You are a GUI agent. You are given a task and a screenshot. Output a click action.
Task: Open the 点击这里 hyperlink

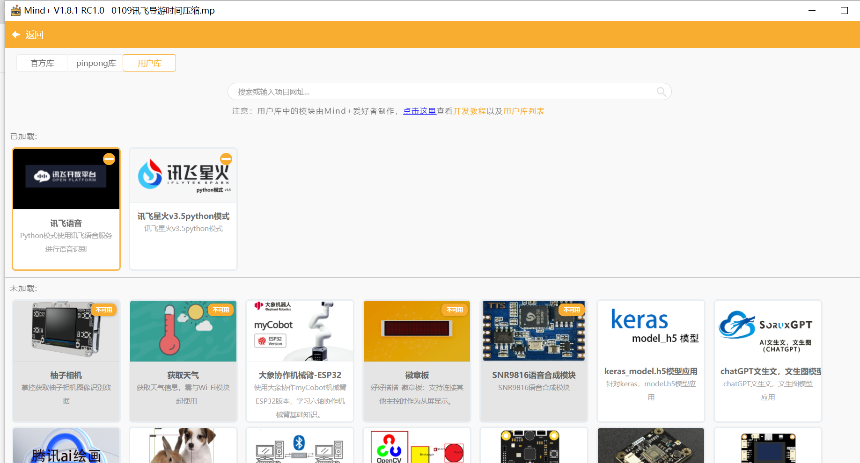click(x=419, y=111)
